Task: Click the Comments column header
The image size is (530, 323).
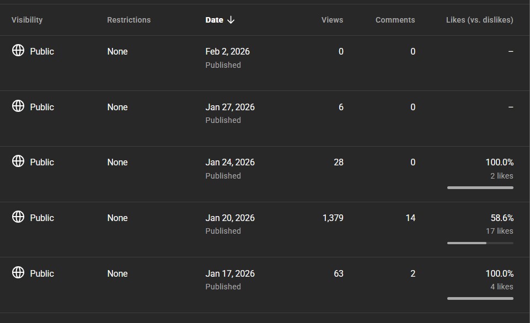Action: tap(395, 20)
